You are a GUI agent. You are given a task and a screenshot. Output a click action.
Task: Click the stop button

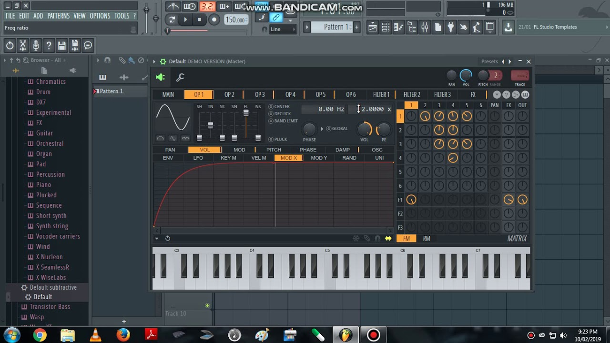(x=199, y=20)
